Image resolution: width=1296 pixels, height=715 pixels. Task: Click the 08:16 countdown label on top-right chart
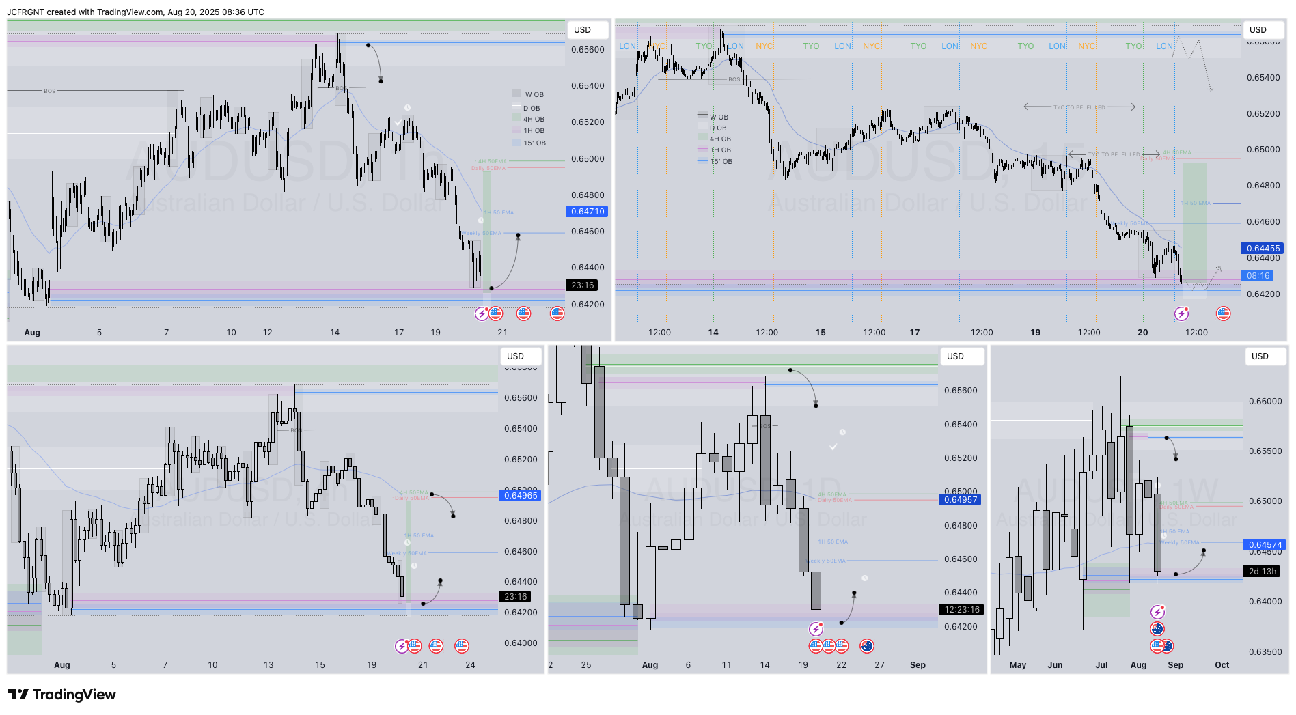click(x=1257, y=276)
